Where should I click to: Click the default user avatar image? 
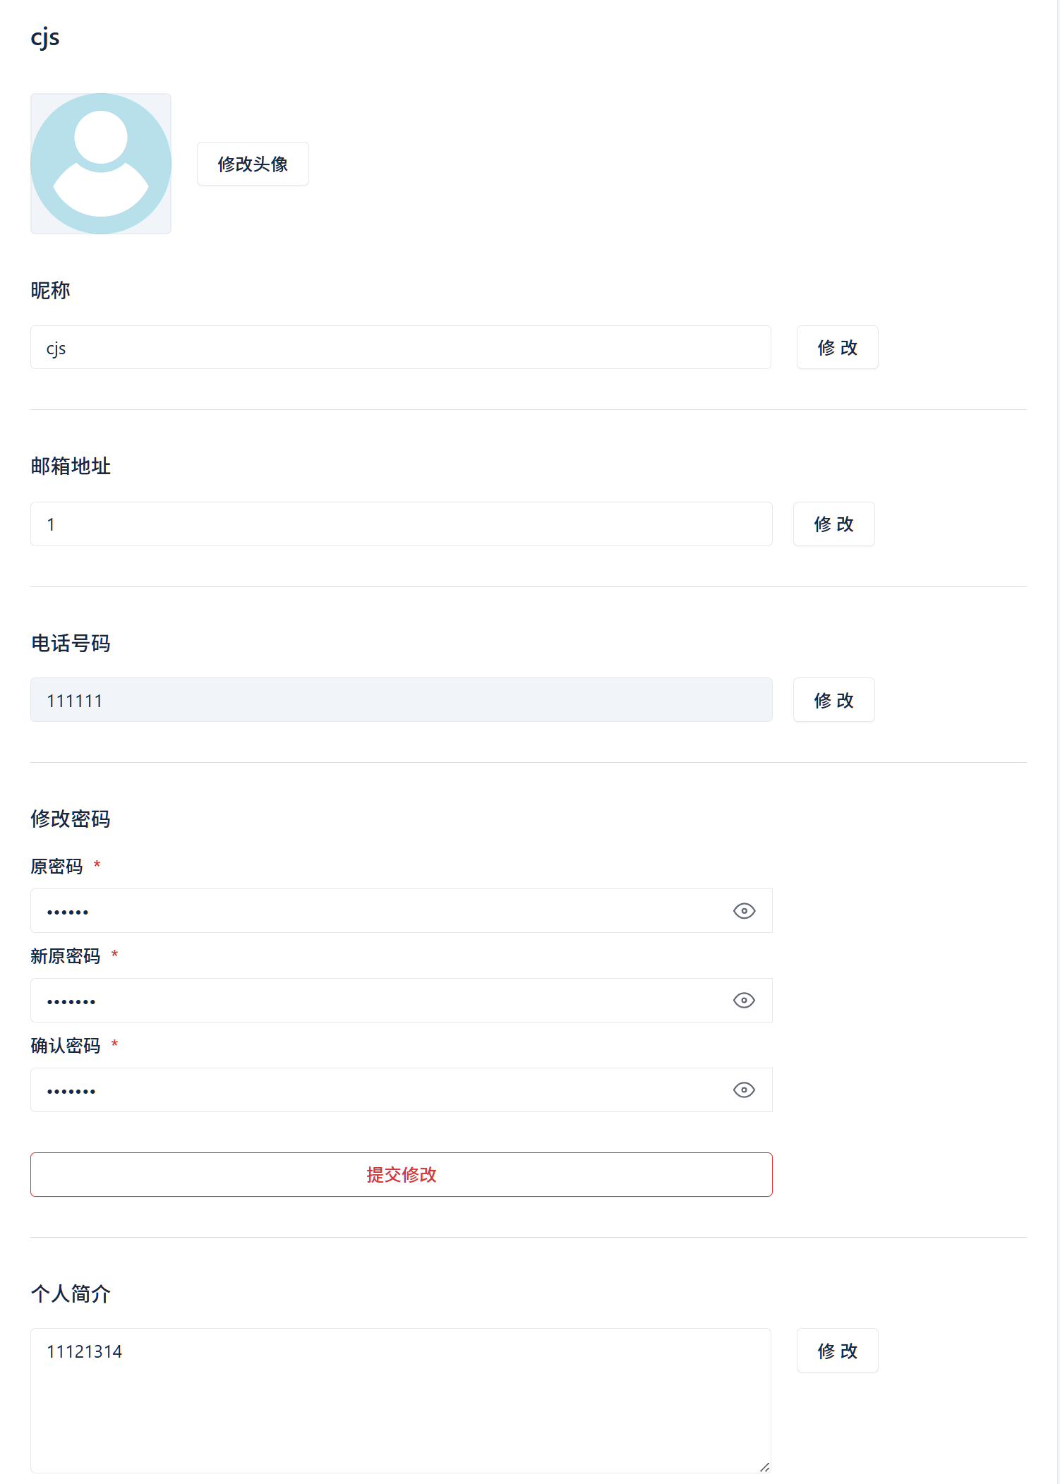[101, 164]
